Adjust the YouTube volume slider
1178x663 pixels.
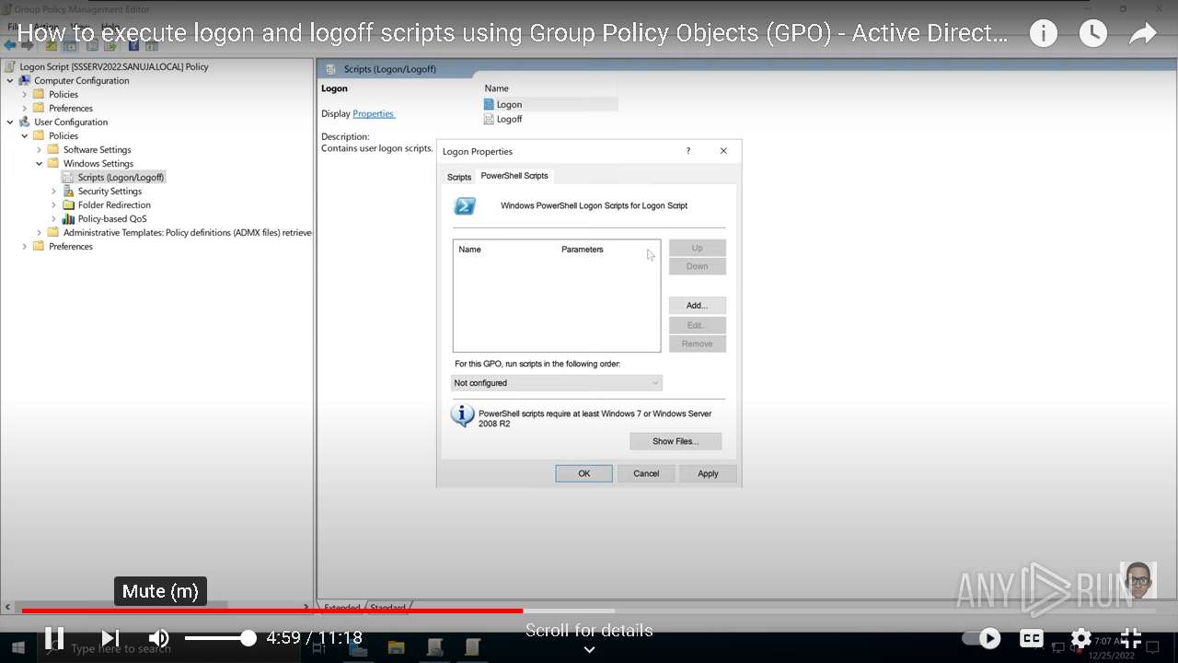point(220,637)
